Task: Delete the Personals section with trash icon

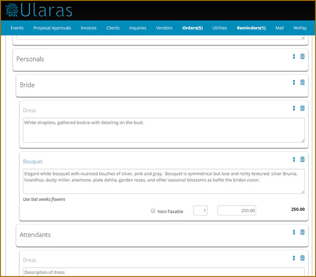Action: tap(302, 56)
